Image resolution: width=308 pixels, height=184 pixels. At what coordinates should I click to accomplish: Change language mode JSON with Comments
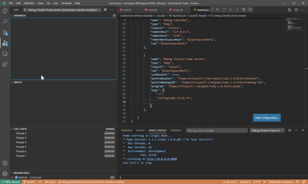(281, 182)
